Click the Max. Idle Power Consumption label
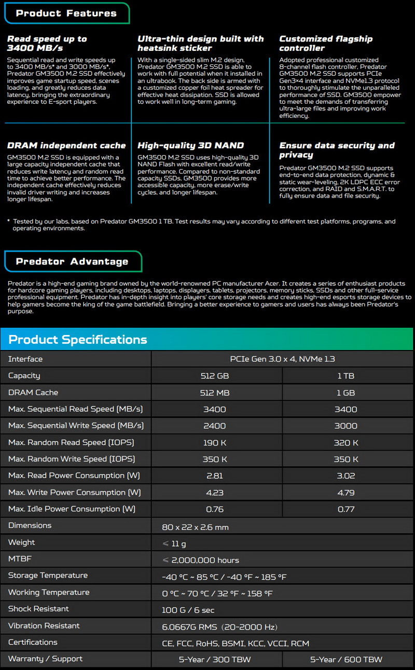Screen dimensions: 415x670 72,509
